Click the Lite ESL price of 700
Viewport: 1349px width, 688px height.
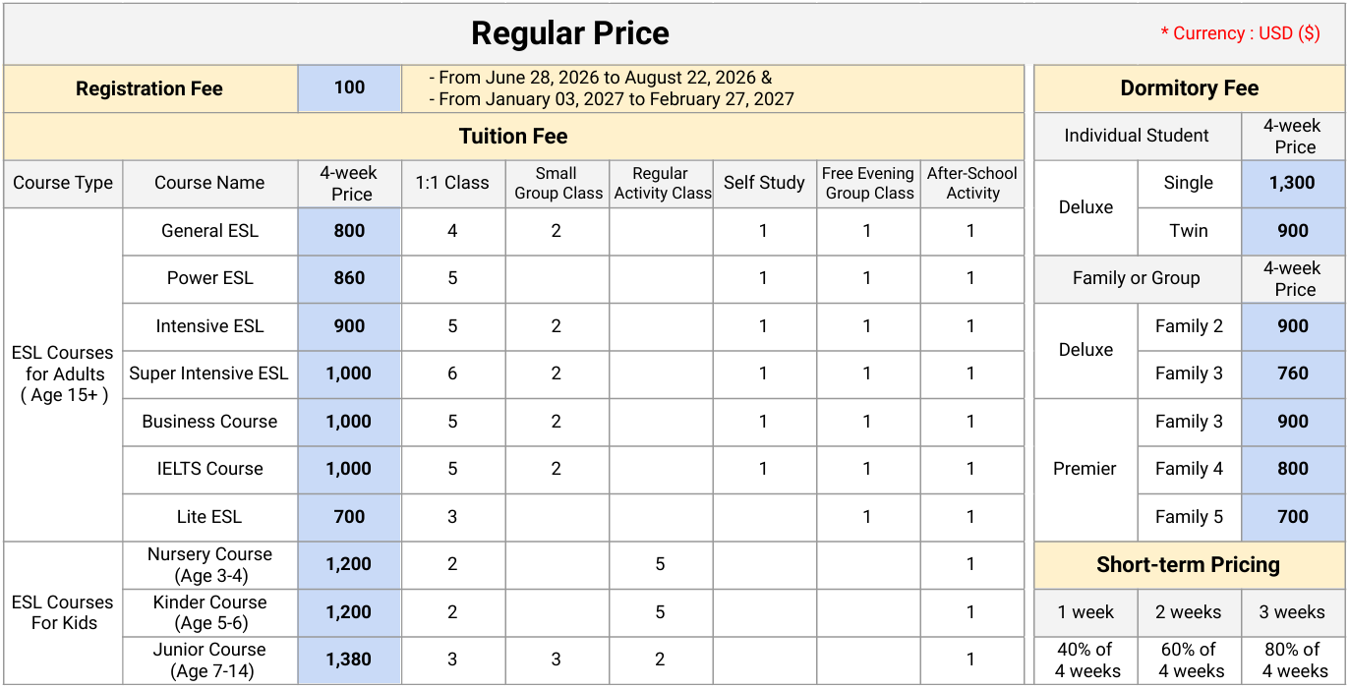(x=349, y=517)
